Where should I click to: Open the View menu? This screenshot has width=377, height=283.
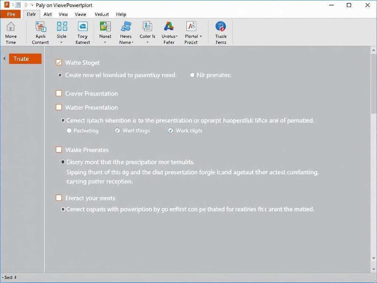pyautogui.click(x=63, y=14)
